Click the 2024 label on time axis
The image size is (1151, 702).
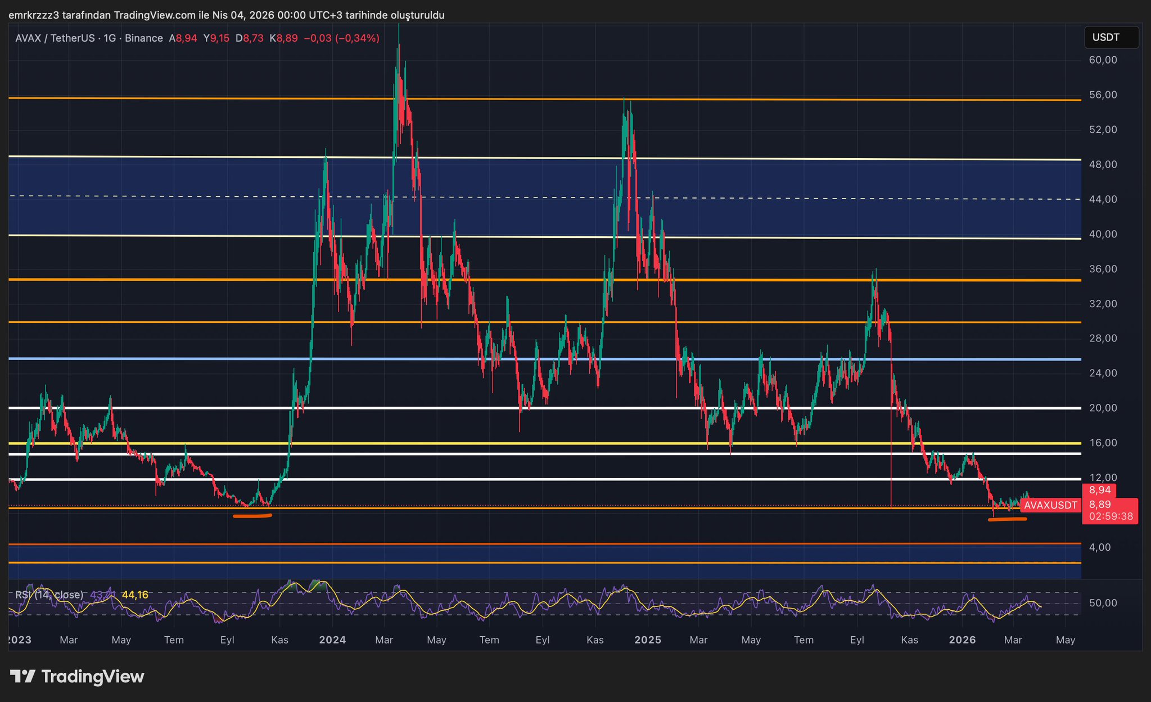[x=332, y=640]
